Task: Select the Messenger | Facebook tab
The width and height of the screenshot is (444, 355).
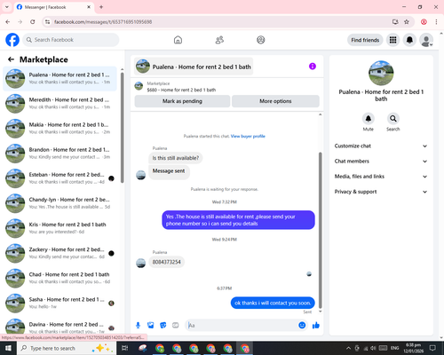Action: coord(54,7)
